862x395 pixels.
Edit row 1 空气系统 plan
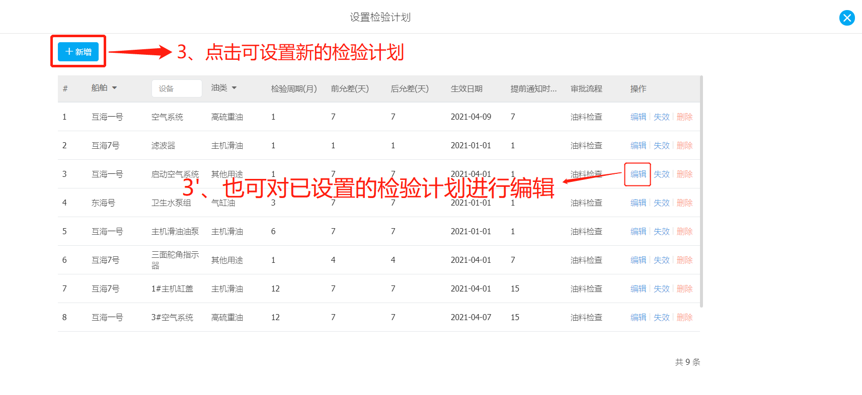[x=638, y=117]
